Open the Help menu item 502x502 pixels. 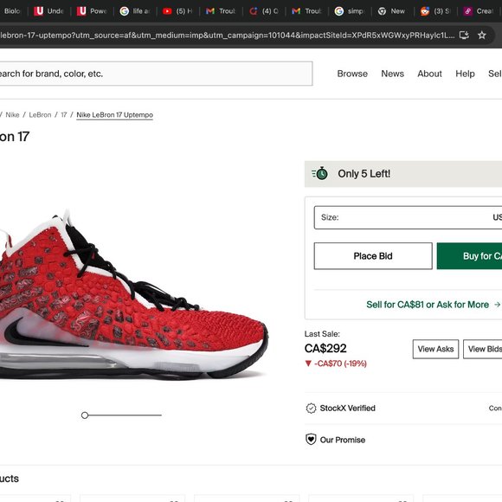[465, 74]
